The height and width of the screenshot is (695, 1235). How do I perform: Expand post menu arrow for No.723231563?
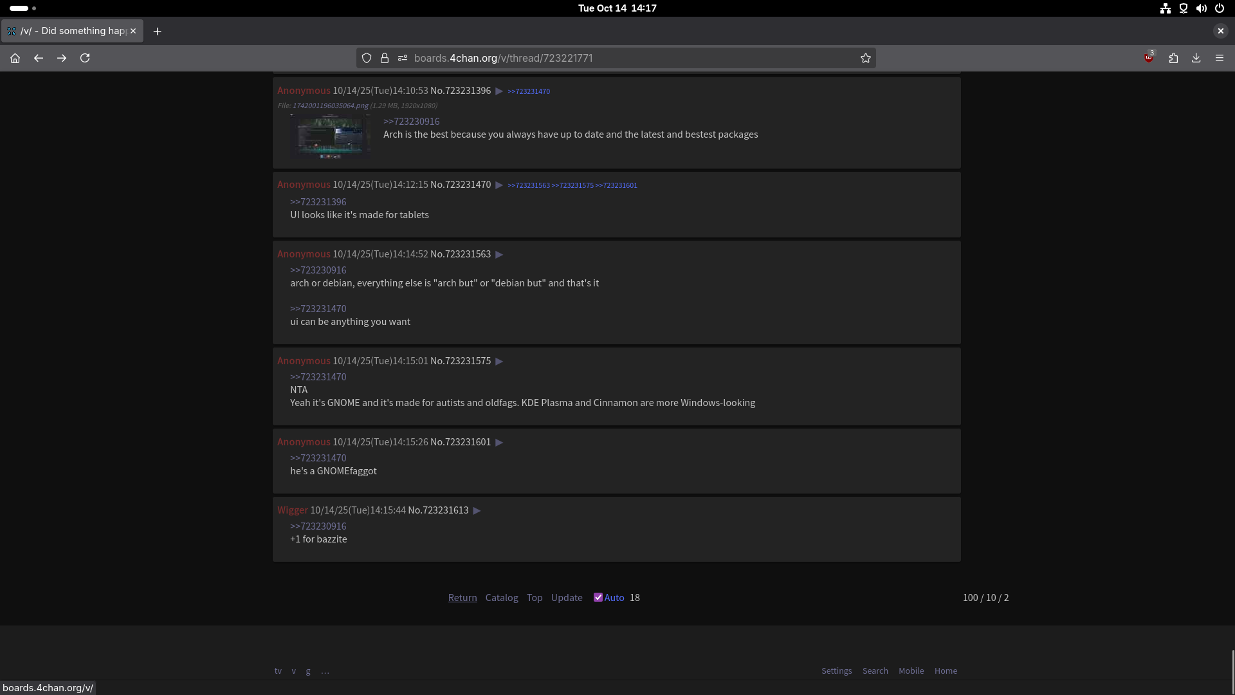(x=499, y=254)
